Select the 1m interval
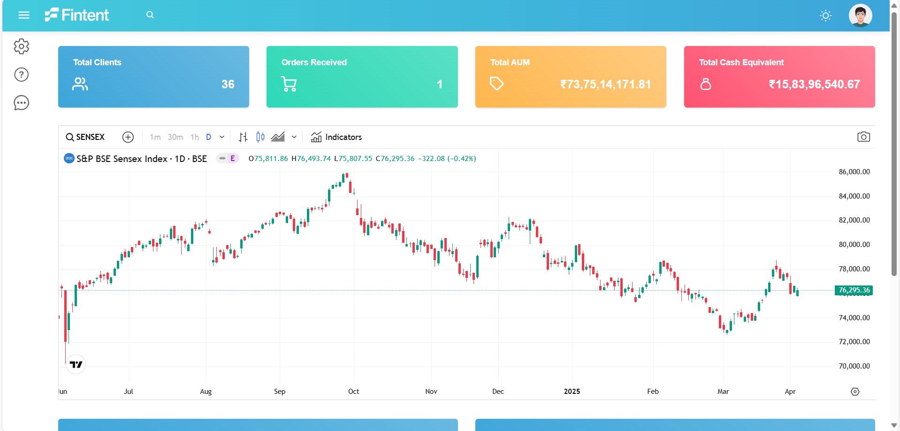Screen dimensions: 900x431 (155, 137)
